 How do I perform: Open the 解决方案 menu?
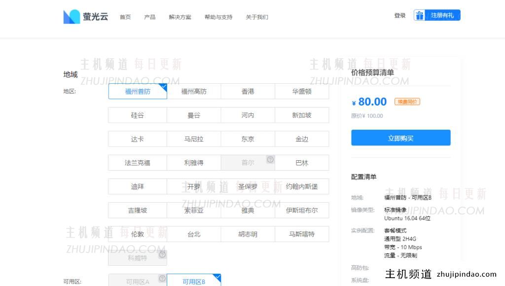pos(180,17)
